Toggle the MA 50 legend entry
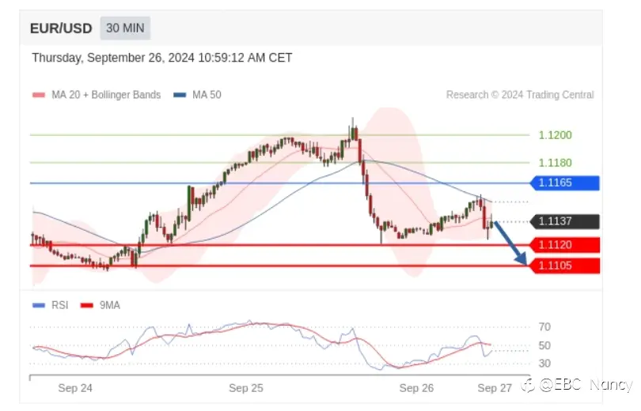This screenshot has height=411, width=641. 198,95
